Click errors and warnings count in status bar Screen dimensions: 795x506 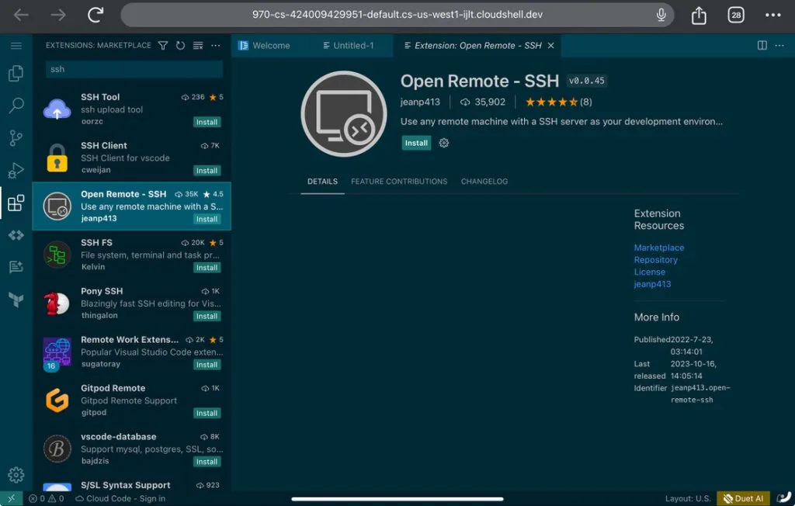[x=46, y=498]
